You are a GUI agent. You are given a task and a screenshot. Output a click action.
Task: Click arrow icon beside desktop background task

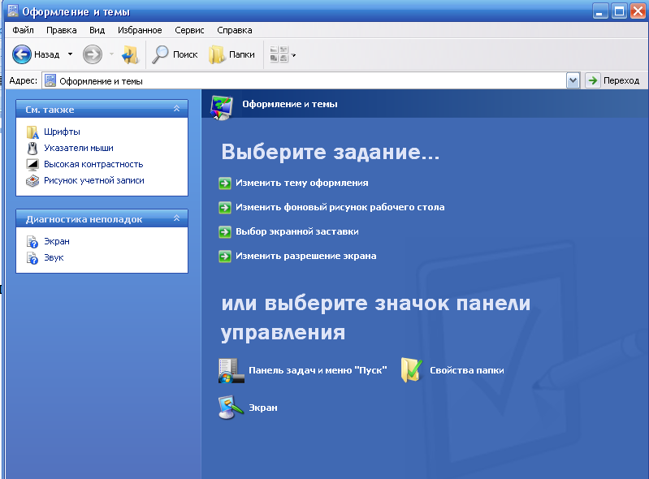225,207
